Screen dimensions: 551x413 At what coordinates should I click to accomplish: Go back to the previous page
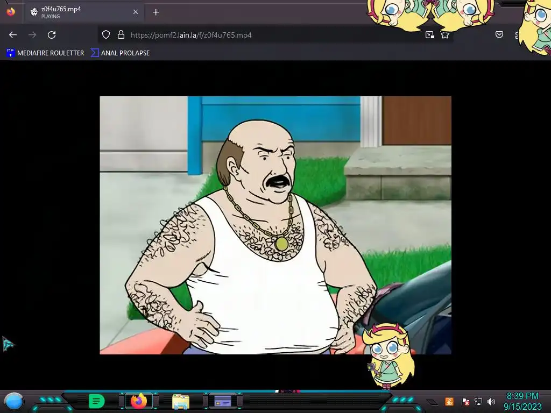13,35
